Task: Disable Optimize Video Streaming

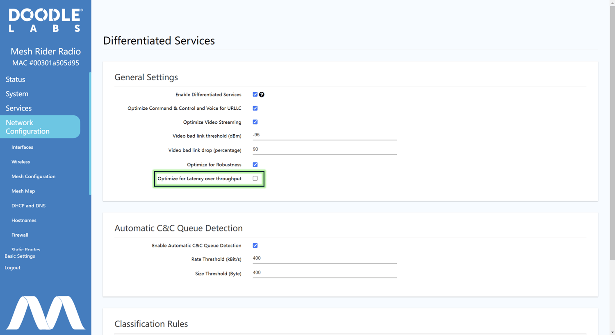Action: tap(255, 122)
